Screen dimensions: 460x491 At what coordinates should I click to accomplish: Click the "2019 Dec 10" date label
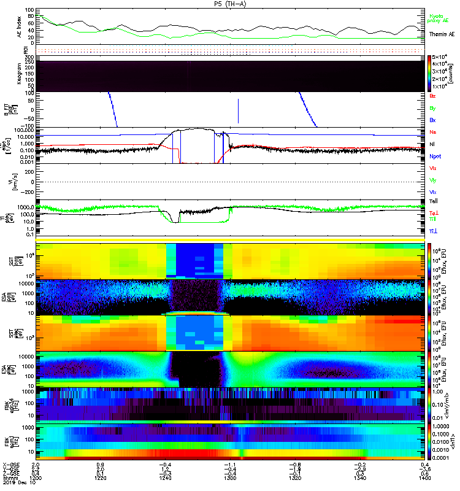pos(19,483)
